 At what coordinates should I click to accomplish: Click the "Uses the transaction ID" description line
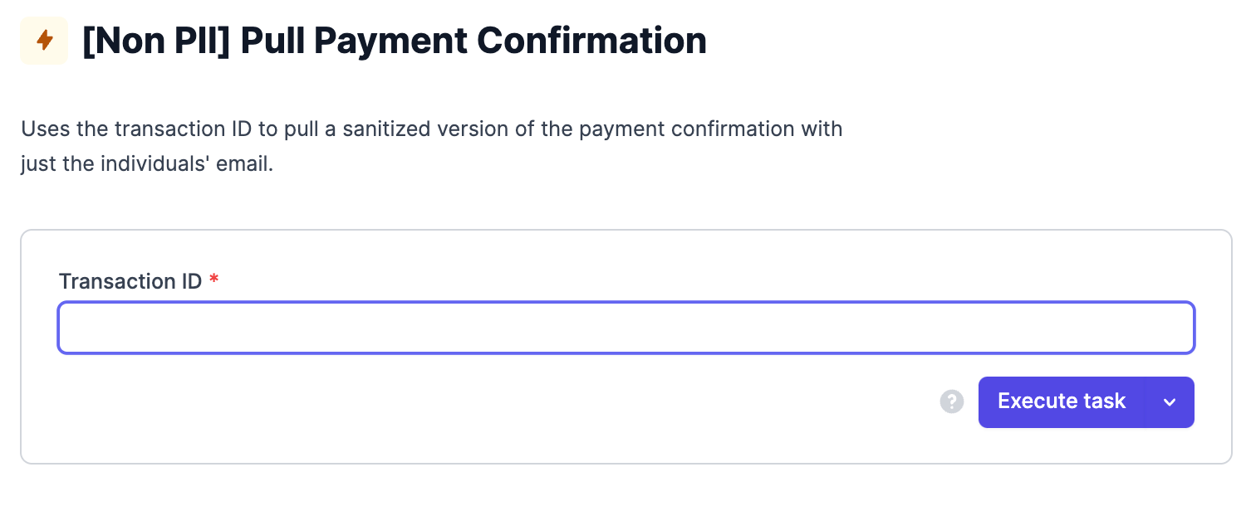[432, 129]
